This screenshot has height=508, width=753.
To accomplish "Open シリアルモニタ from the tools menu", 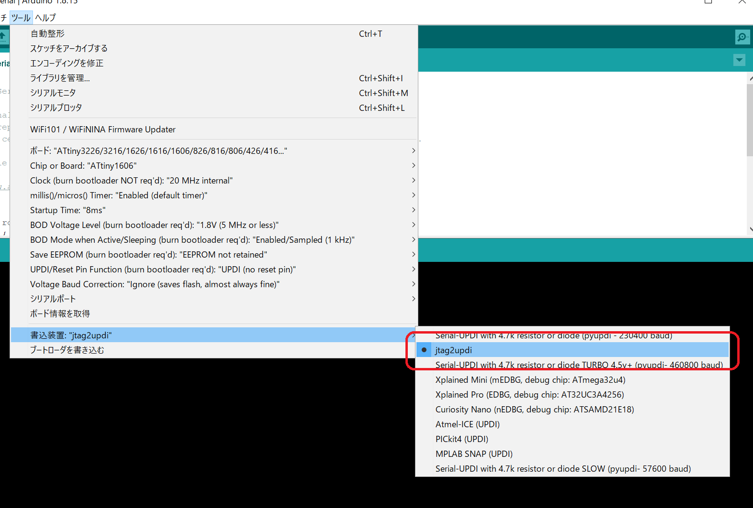I will 53,93.
